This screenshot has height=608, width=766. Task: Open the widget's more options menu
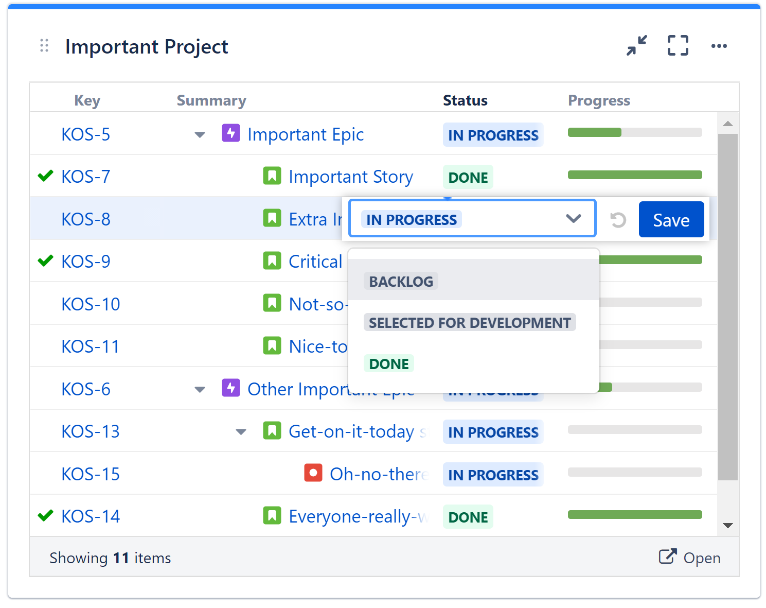pyautogui.click(x=719, y=45)
